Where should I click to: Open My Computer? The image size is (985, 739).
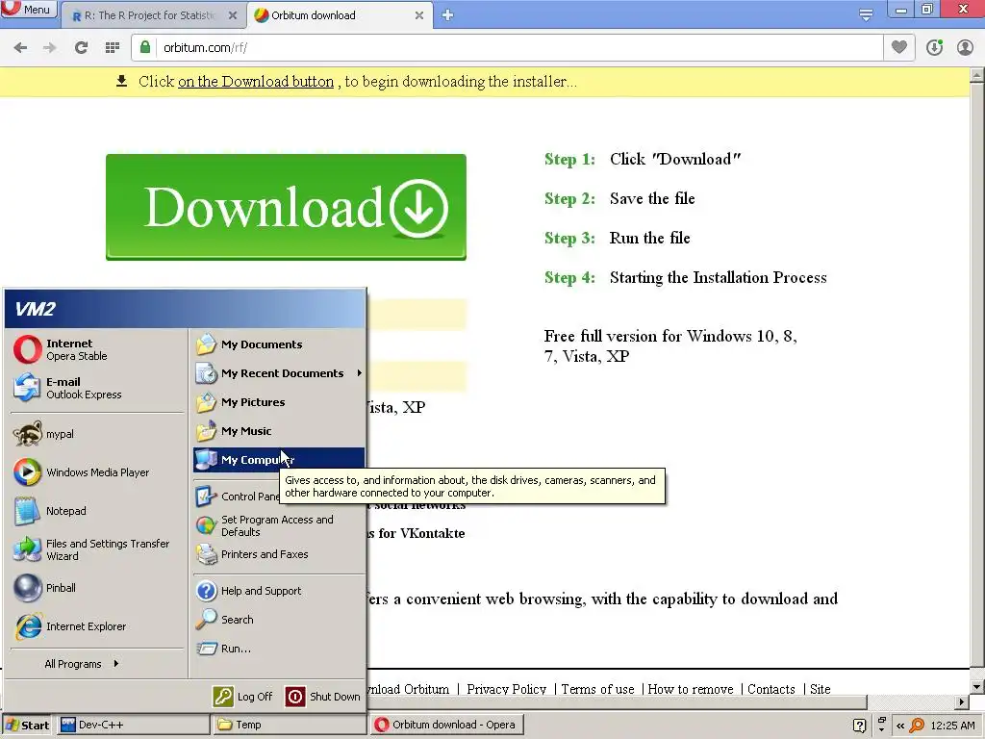(x=279, y=460)
